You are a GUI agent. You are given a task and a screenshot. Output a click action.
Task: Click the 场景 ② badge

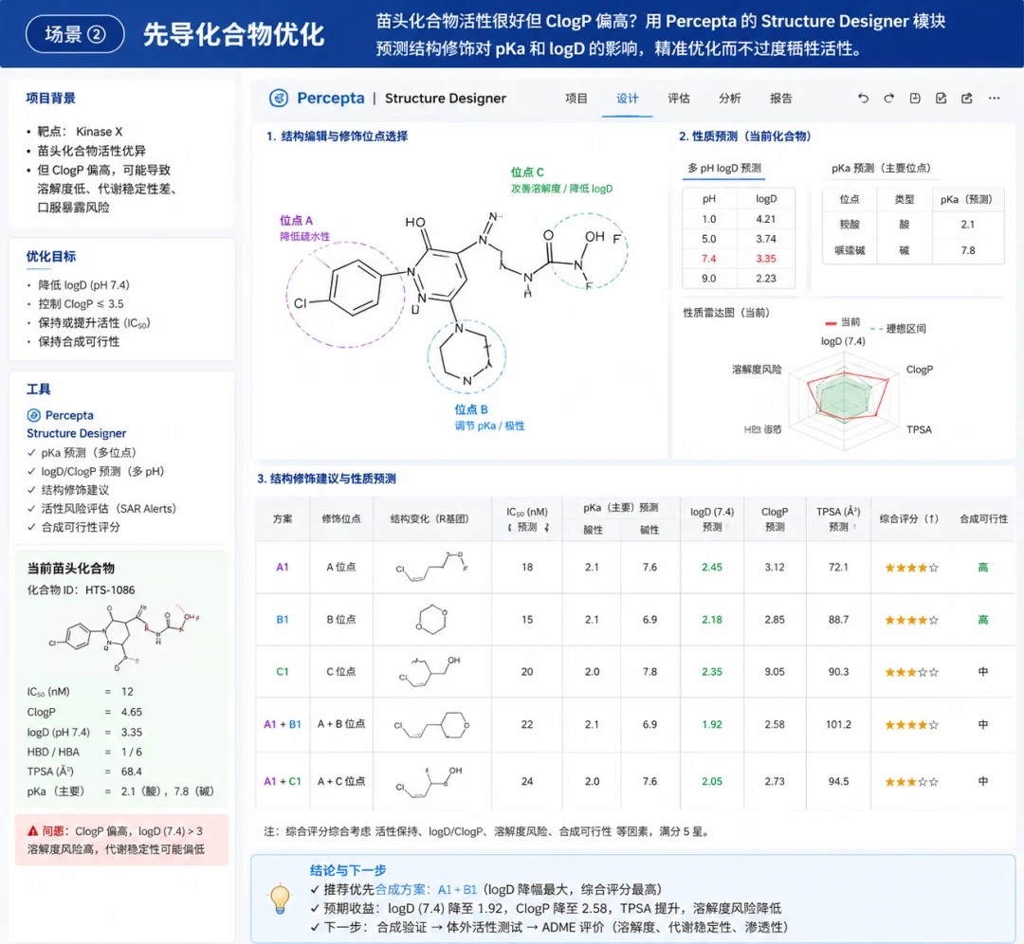[x=75, y=34]
